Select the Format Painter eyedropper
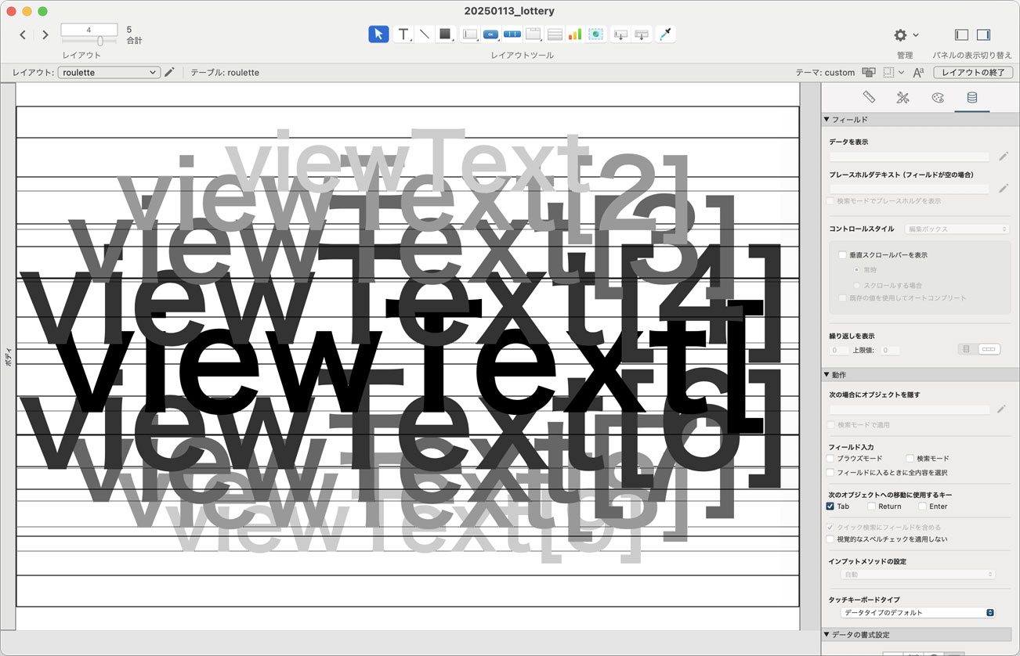This screenshot has width=1020, height=656. click(665, 34)
